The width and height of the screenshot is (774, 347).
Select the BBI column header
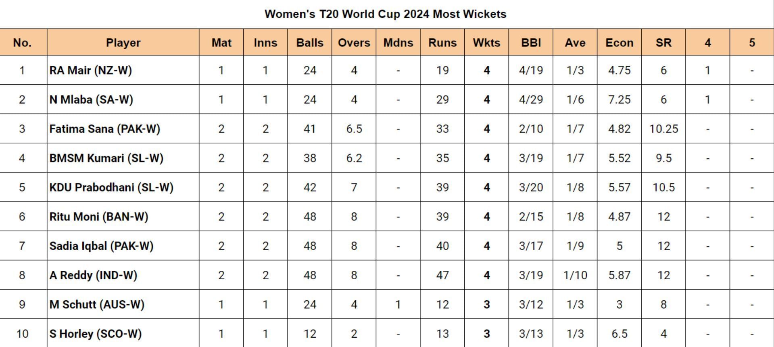[531, 43]
